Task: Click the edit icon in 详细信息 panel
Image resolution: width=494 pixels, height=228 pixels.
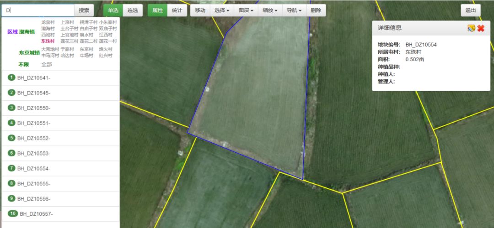Action: pos(471,28)
